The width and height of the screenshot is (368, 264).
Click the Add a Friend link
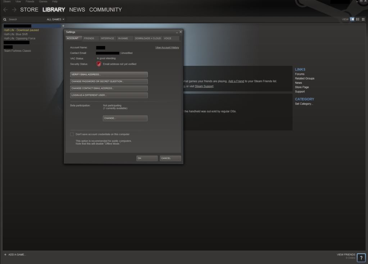[236, 81]
